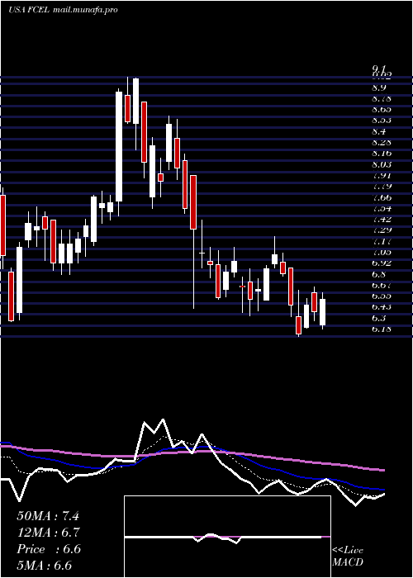Image resolution: width=413 pixels, height=578 pixels.
Task: Click the 8.16 price axis label
Action: [382, 154]
